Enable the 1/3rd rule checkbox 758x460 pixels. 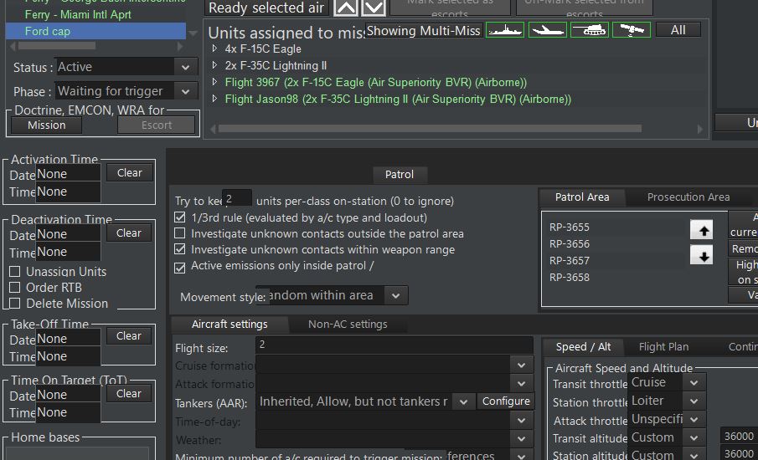(180, 217)
